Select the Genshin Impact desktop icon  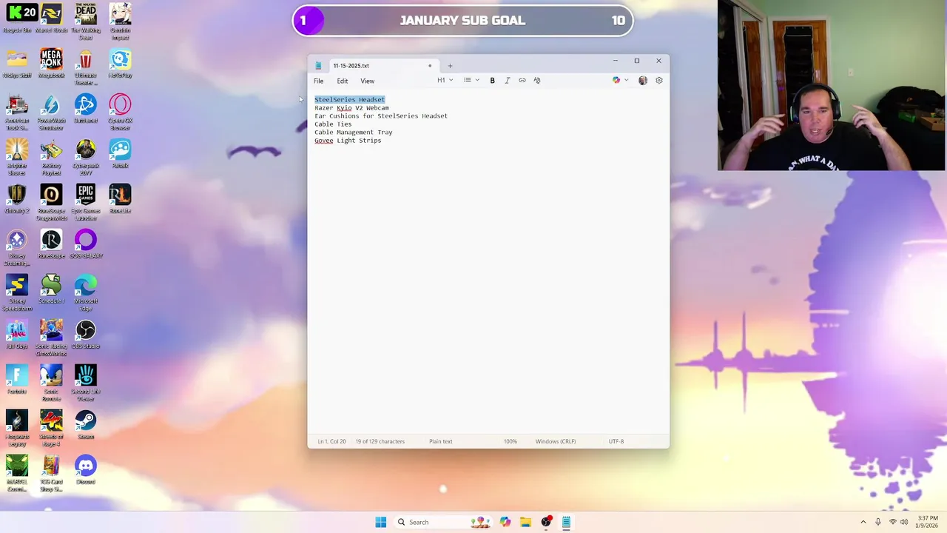coord(121,22)
